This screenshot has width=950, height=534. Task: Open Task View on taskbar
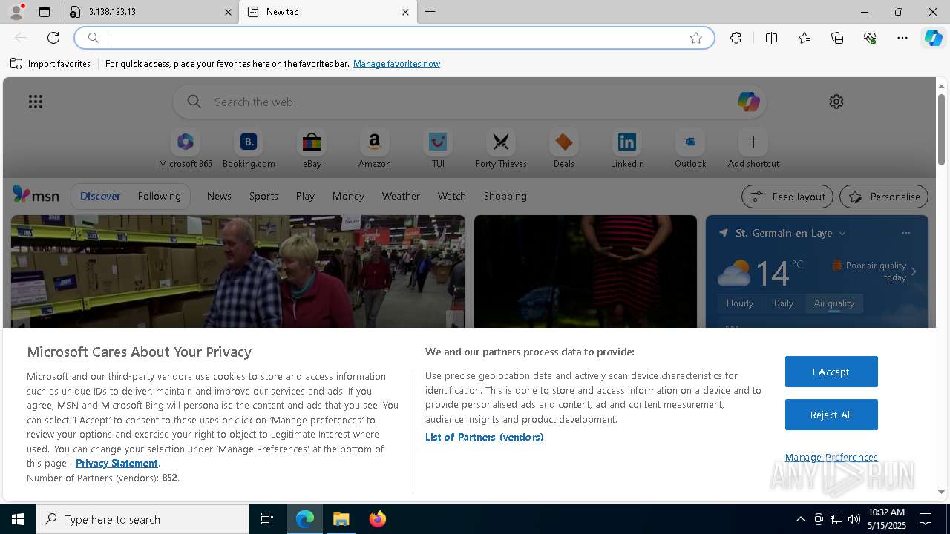coord(267,519)
